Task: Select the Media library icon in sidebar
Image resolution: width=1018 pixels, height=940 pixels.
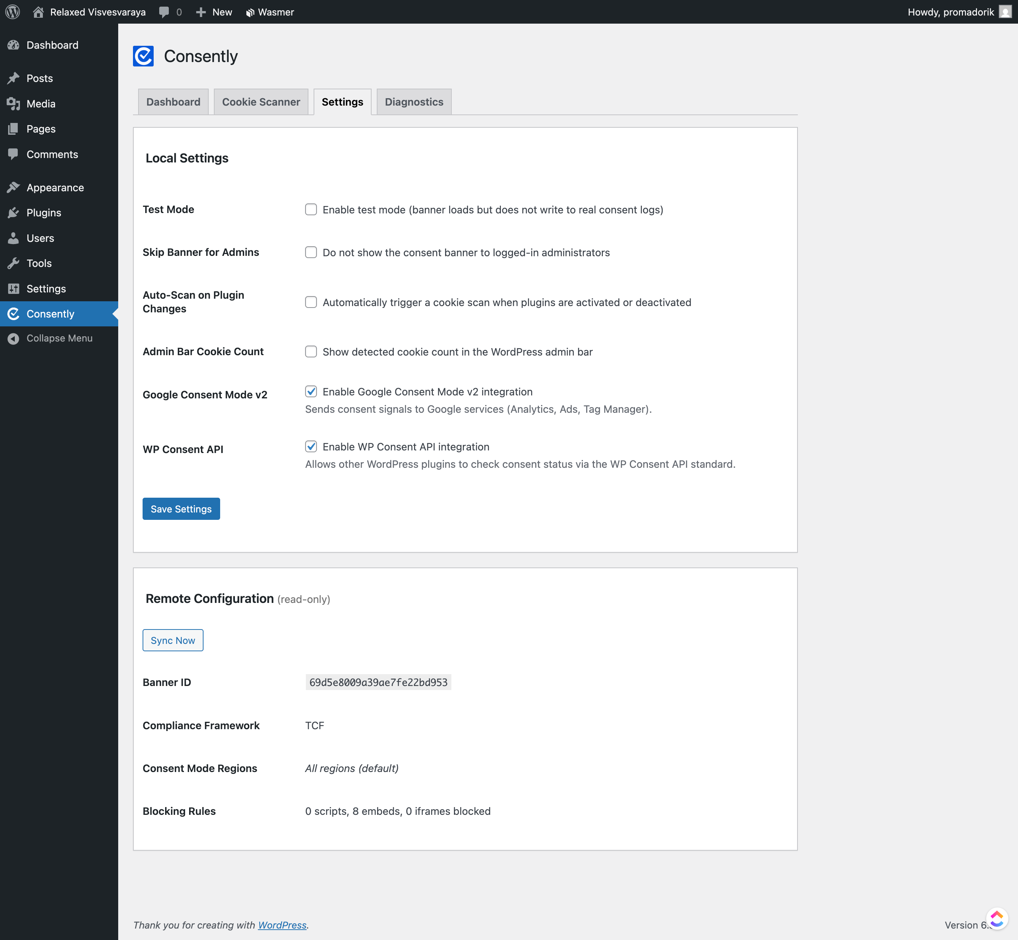Action: coord(14,103)
